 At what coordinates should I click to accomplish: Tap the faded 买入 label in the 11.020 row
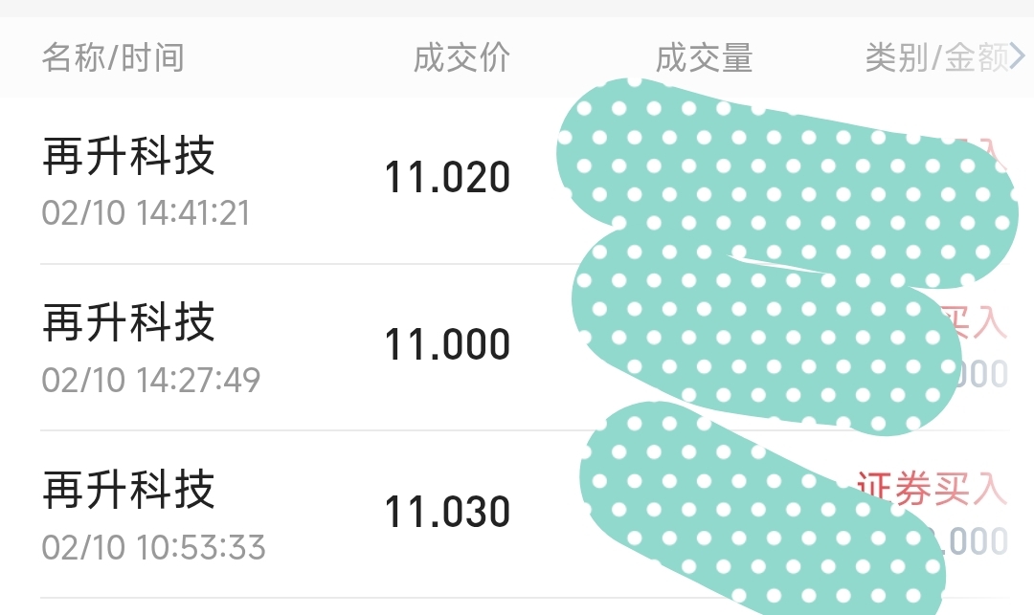coord(986,155)
